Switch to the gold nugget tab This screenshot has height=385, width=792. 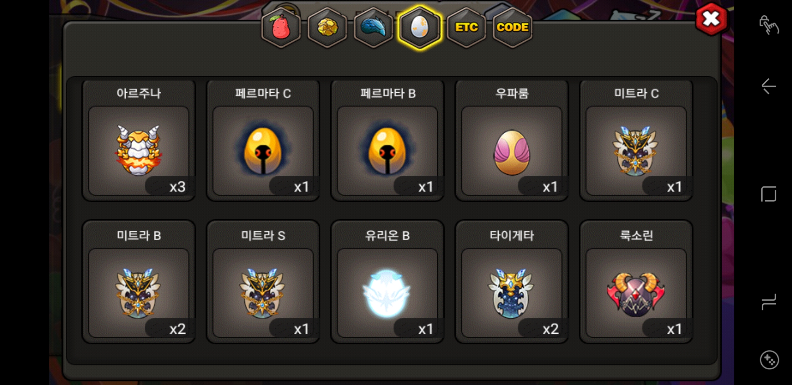(x=327, y=27)
